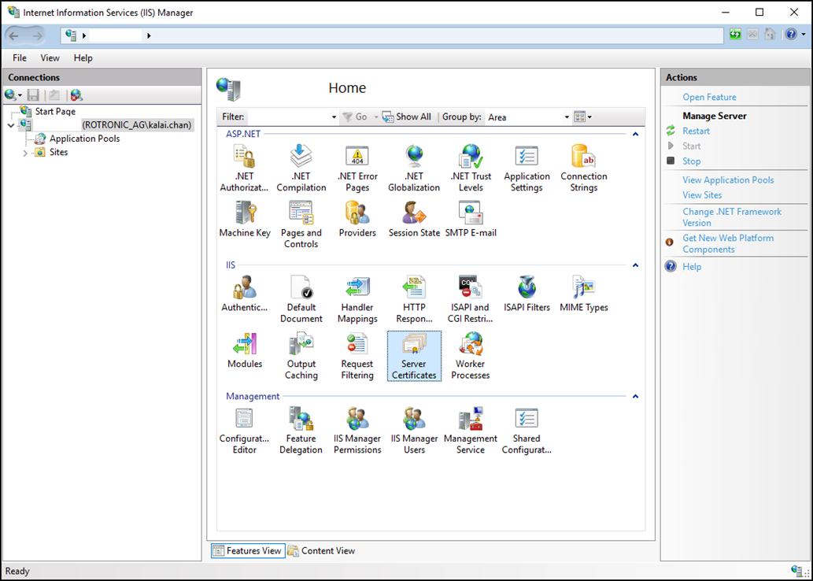Click View Application Pools link
813x581 pixels.
(728, 180)
